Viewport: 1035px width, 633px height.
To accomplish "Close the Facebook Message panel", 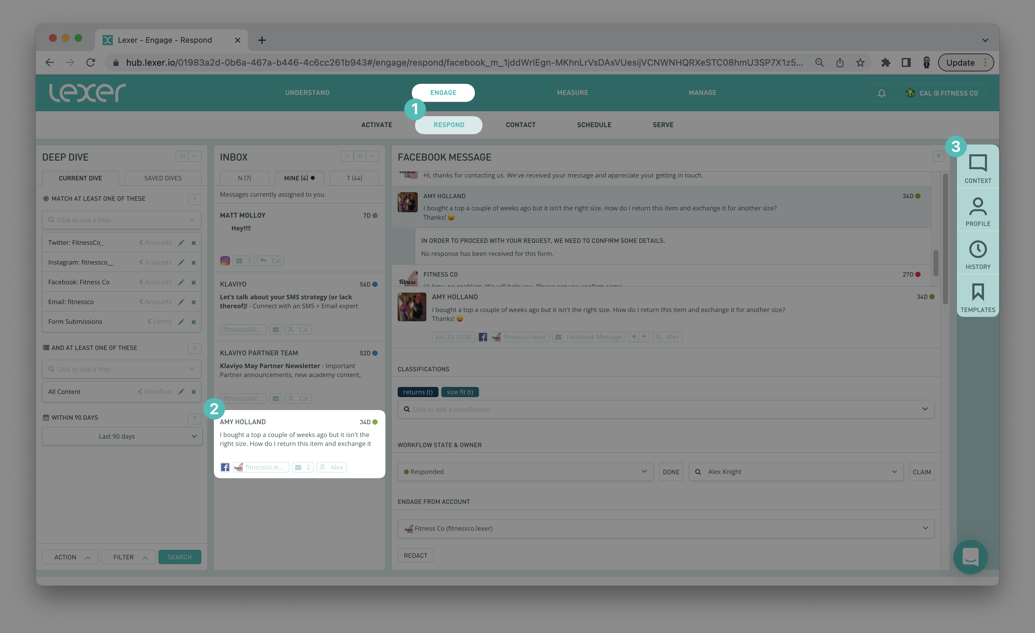I will coord(938,156).
